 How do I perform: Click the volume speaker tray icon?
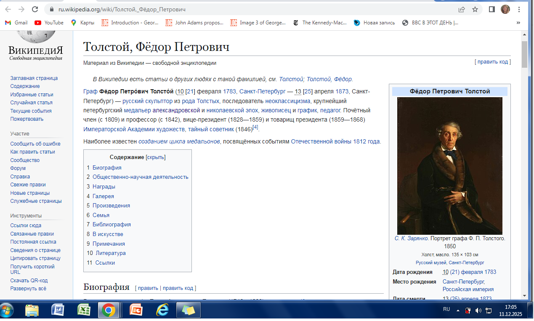point(478,310)
